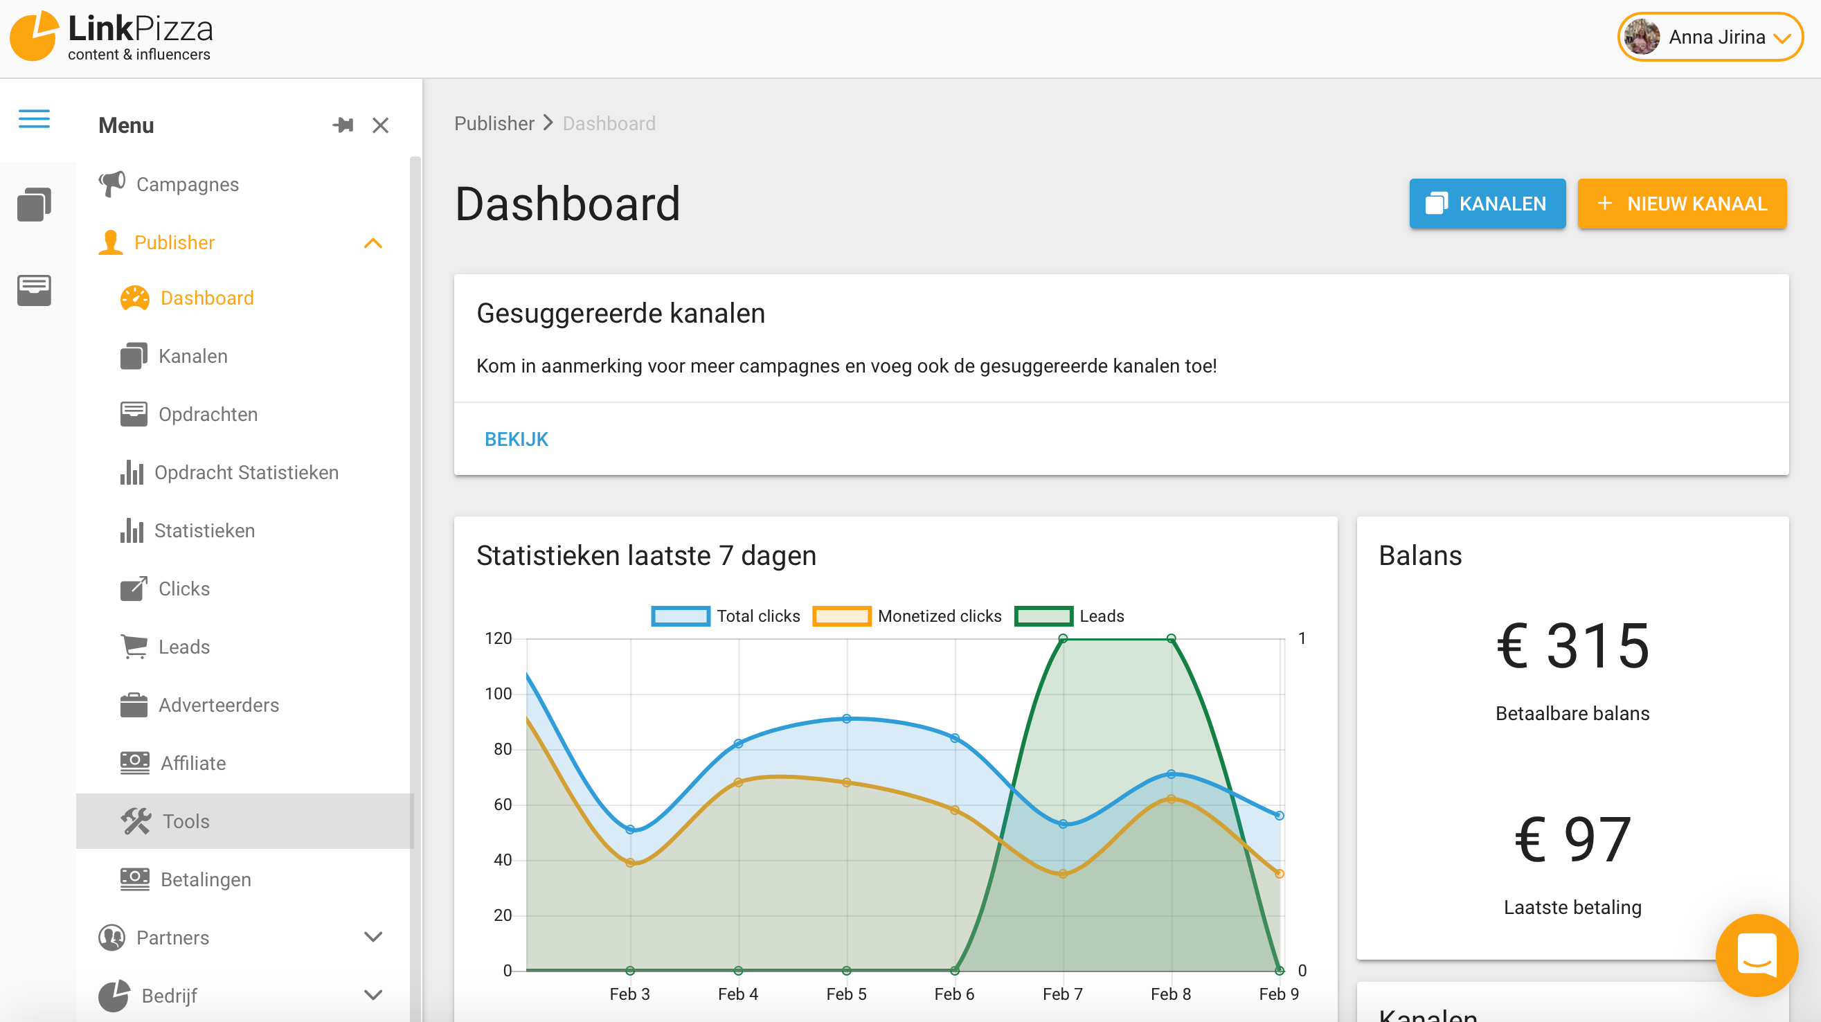The image size is (1821, 1022).
Task: Open the Leads cart menu item
Action: click(x=183, y=647)
